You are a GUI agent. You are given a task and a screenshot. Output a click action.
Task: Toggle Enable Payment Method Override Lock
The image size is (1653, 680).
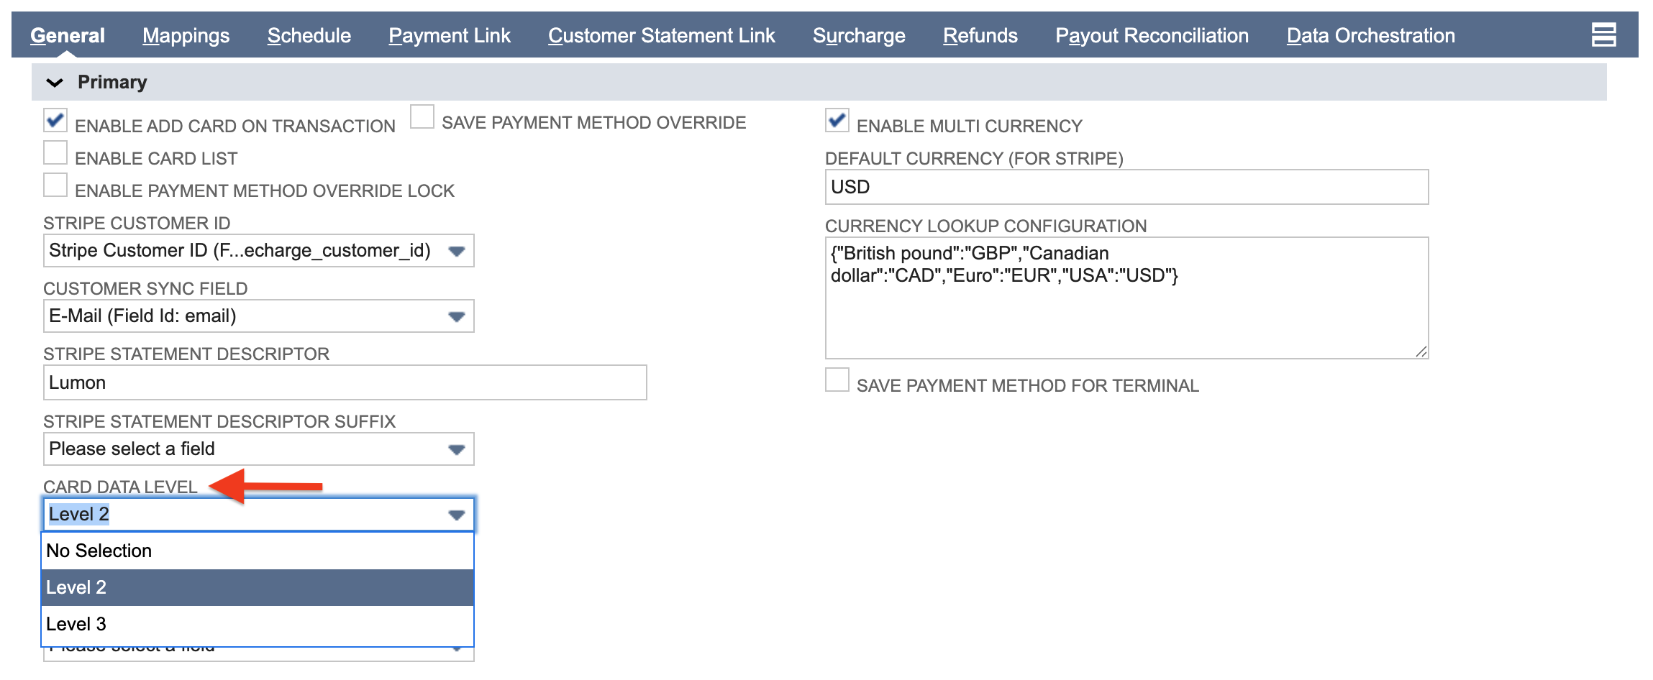(x=55, y=185)
